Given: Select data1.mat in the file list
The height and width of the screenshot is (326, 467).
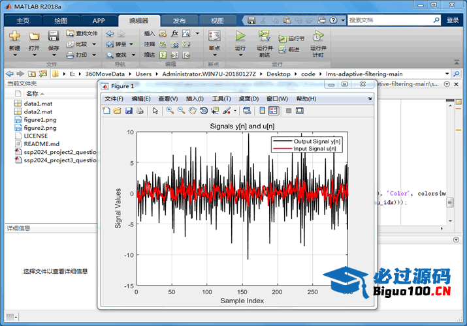Looking at the screenshot, I should [x=37, y=104].
